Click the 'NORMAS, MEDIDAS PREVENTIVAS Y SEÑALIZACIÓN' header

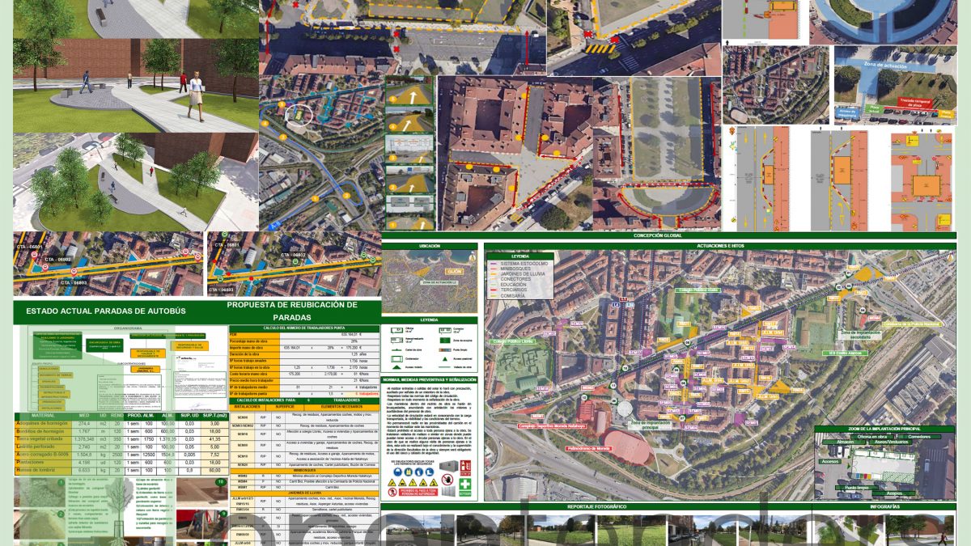[x=430, y=379]
